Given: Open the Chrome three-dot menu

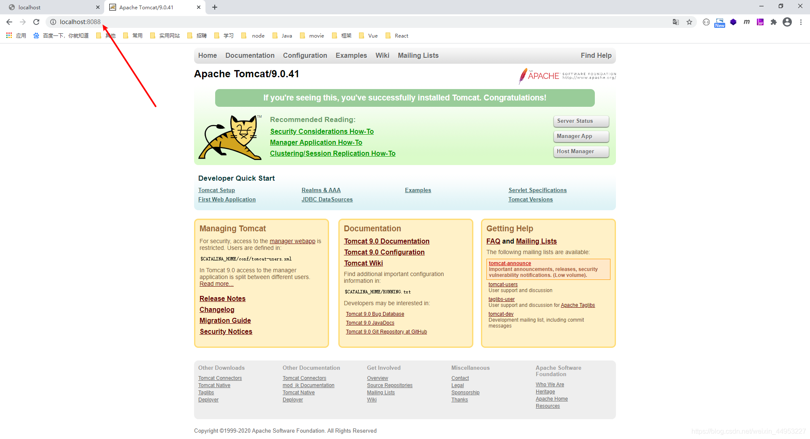Looking at the screenshot, I should (x=801, y=22).
